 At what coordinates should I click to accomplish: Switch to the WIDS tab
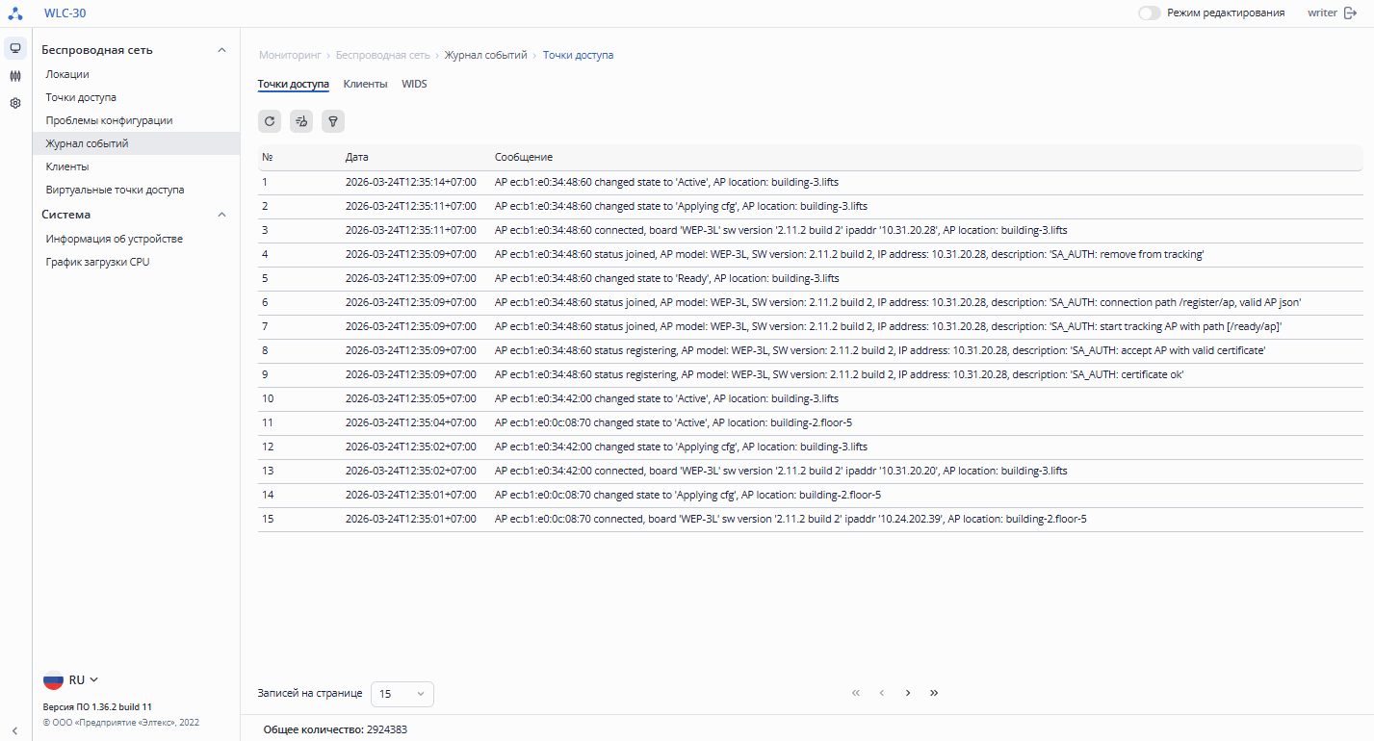(414, 84)
